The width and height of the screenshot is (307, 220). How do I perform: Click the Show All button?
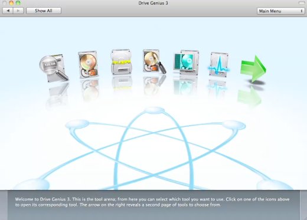pyautogui.click(x=44, y=11)
